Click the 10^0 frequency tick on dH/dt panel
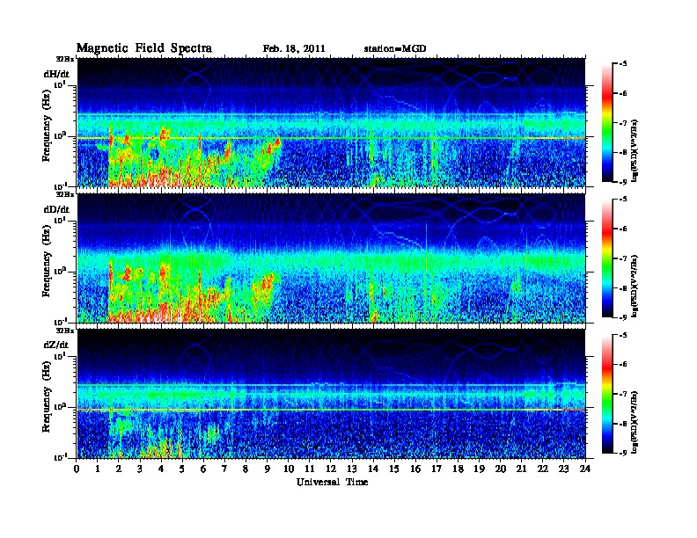This screenshot has width=697, height=538. pyautogui.click(x=61, y=136)
